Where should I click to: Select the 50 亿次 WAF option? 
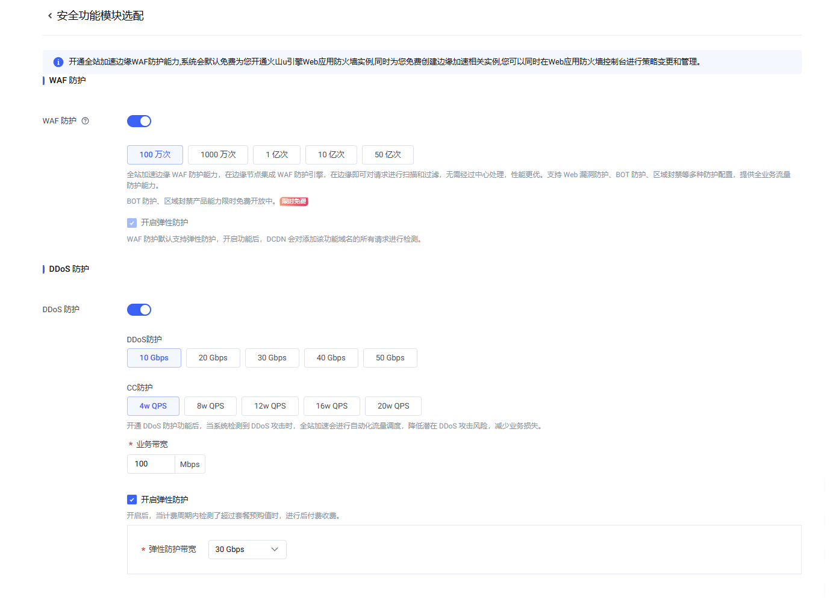click(387, 155)
